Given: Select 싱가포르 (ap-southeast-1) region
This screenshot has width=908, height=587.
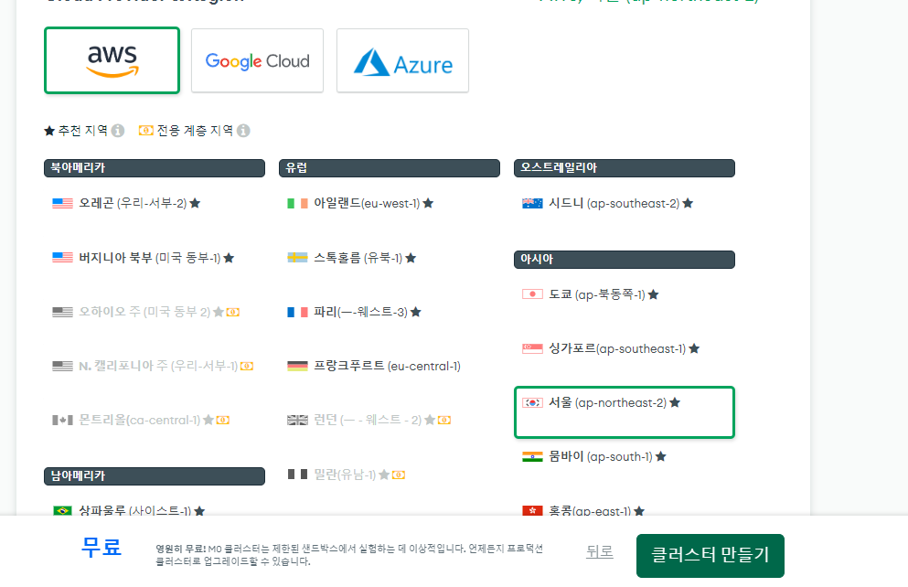Looking at the screenshot, I should point(611,348).
